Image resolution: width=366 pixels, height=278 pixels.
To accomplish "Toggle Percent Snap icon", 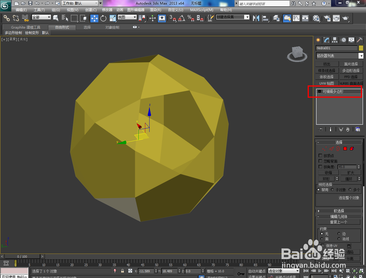I will 191,18.
